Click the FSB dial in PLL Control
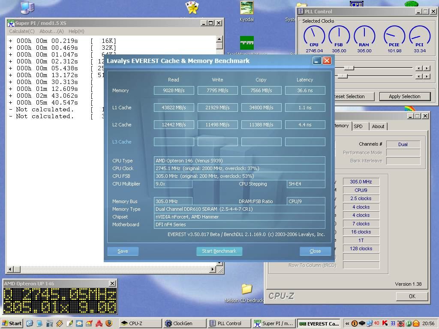Screen dimensions: 439x329 pos(339,36)
